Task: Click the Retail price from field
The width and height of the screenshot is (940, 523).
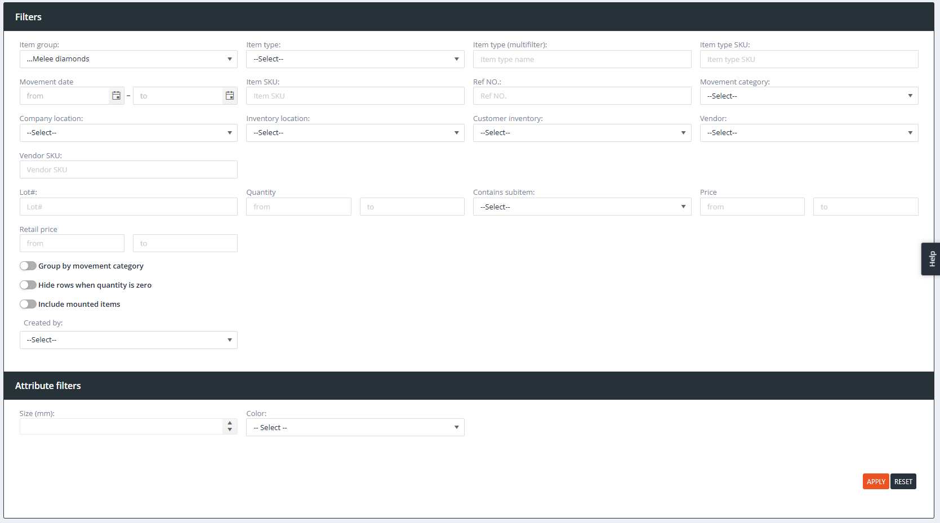Action: pos(72,243)
